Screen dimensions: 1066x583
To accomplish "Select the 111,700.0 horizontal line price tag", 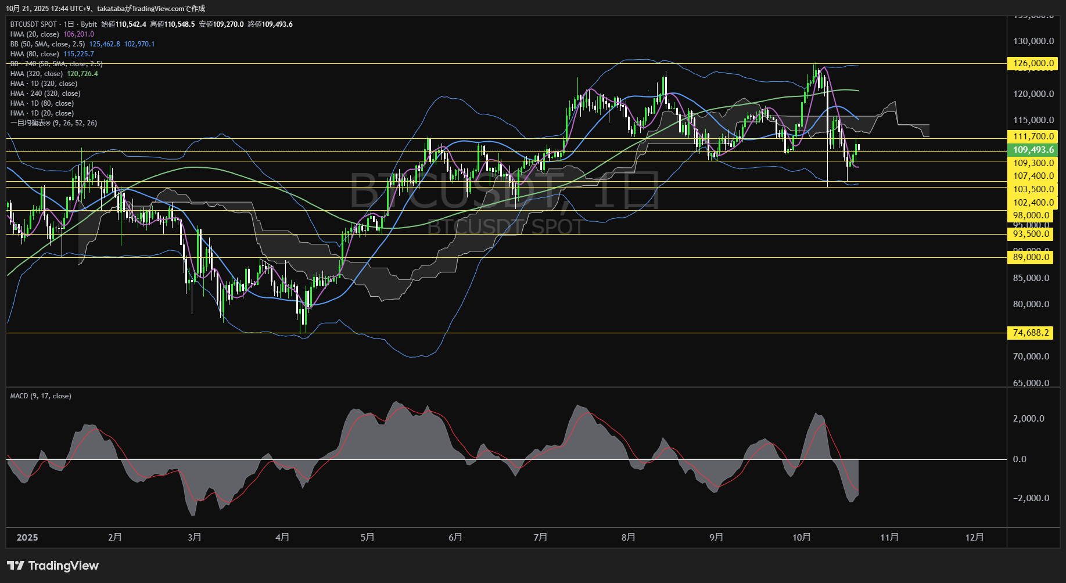I will pyautogui.click(x=1032, y=136).
